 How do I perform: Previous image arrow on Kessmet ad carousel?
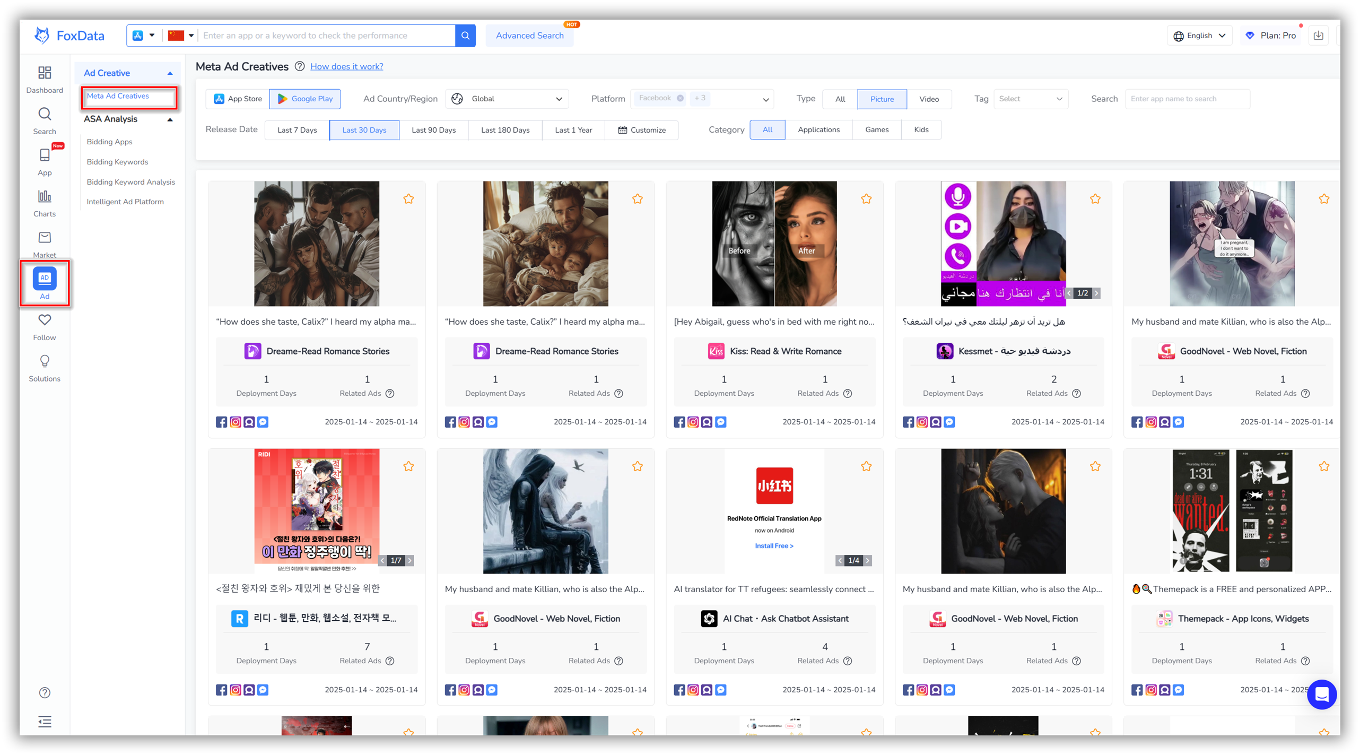(1069, 293)
